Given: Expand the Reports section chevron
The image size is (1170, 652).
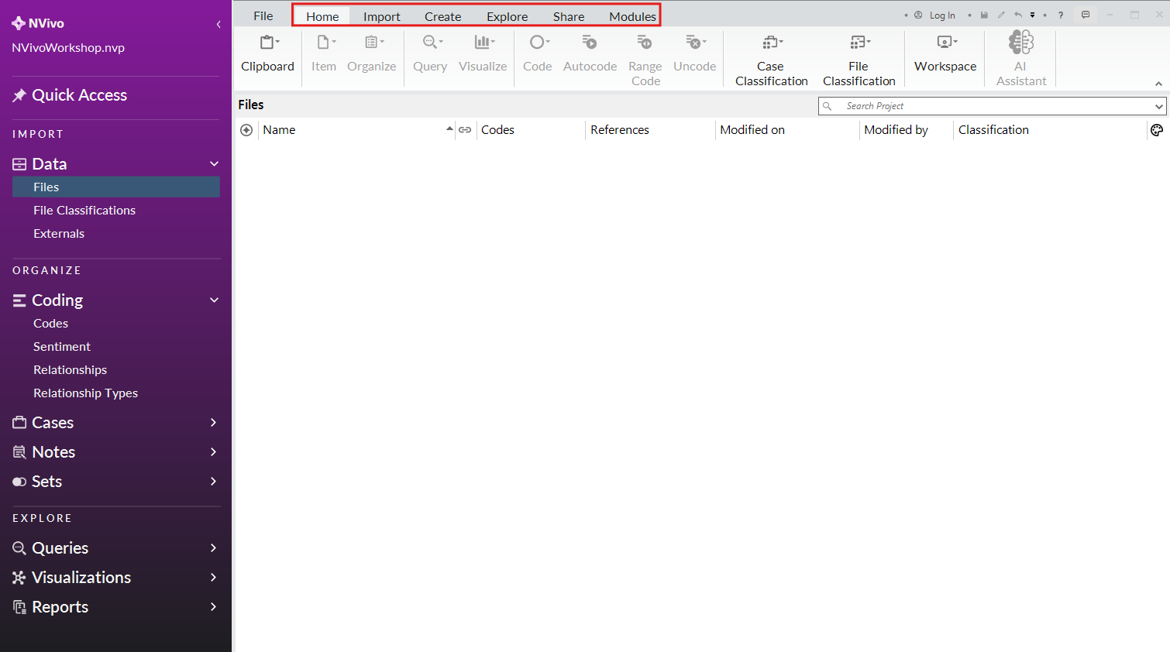Looking at the screenshot, I should pos(214,606).
